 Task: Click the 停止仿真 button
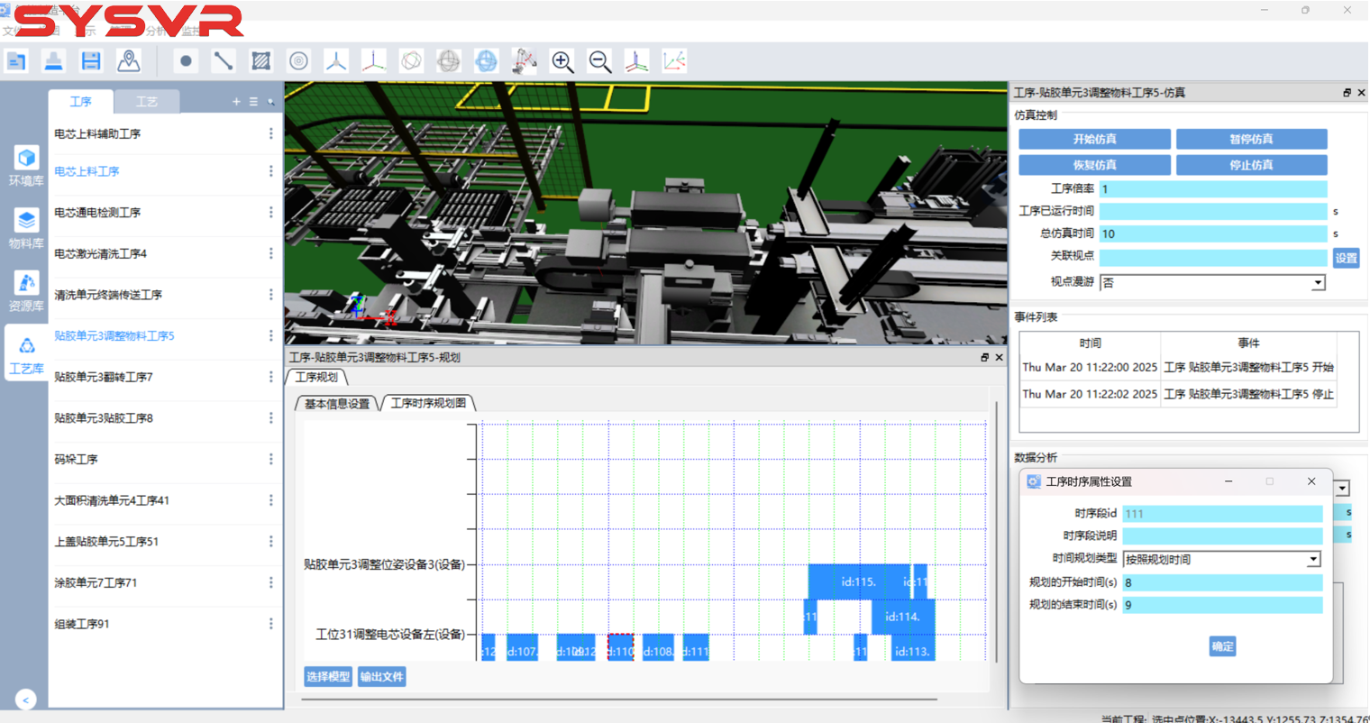[1251, 165]
